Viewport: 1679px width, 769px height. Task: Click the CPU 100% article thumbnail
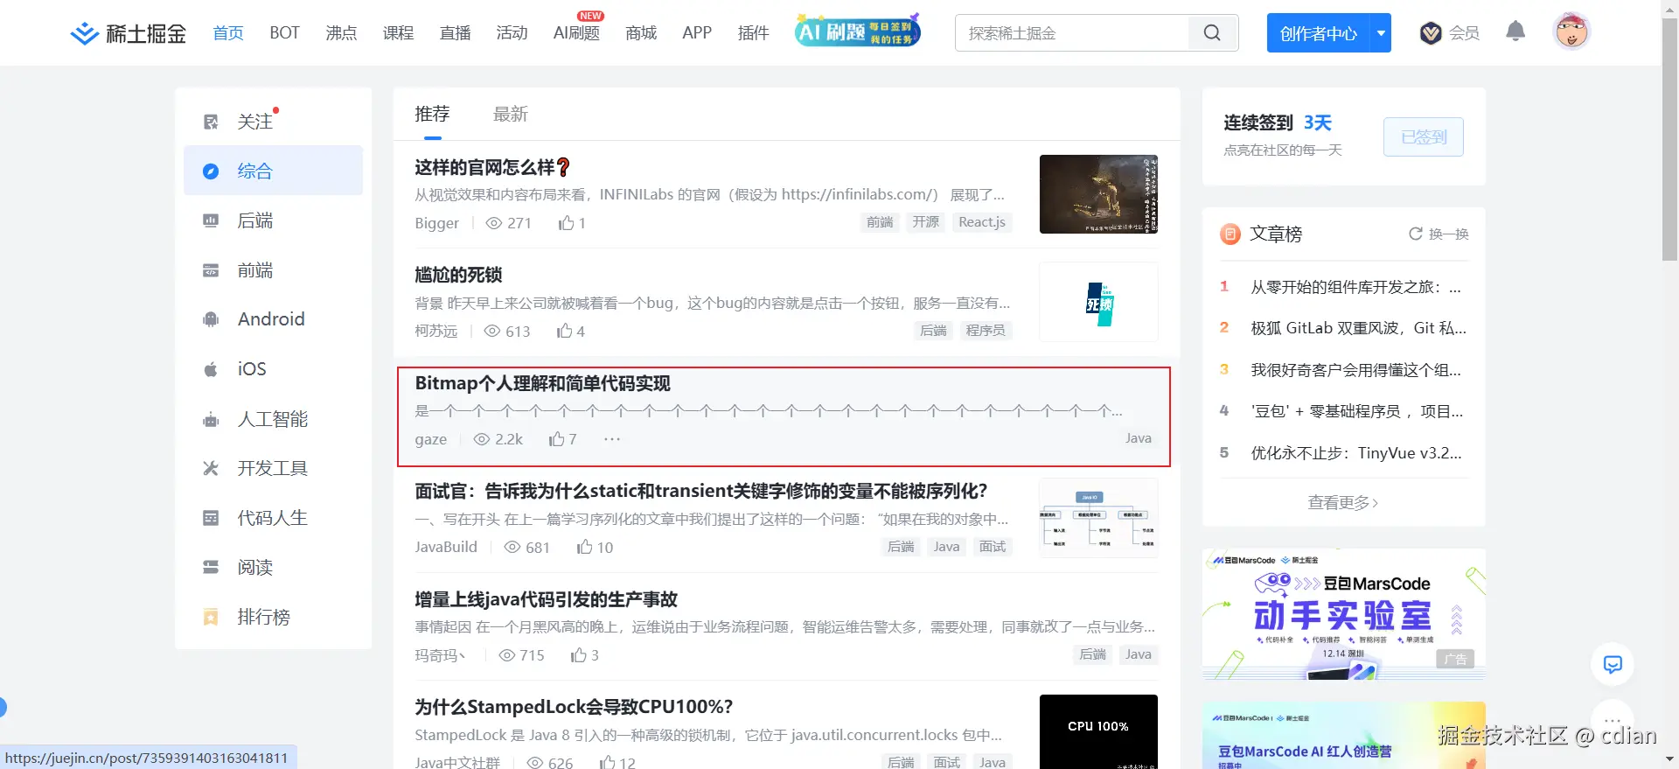click(x=1098, y=731)
